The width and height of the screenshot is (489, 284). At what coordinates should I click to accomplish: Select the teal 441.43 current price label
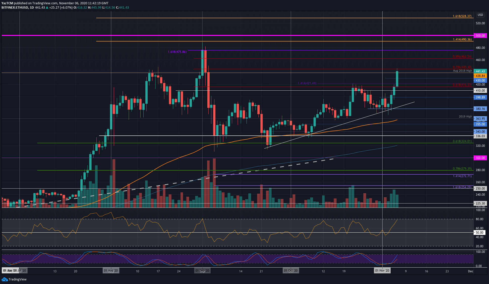click(x=480, y=71)
